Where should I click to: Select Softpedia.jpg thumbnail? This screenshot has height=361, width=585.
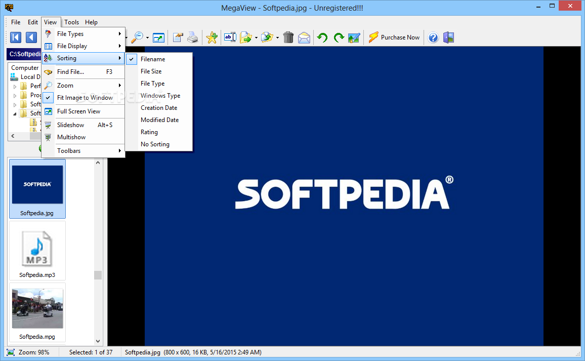[37, 189]
